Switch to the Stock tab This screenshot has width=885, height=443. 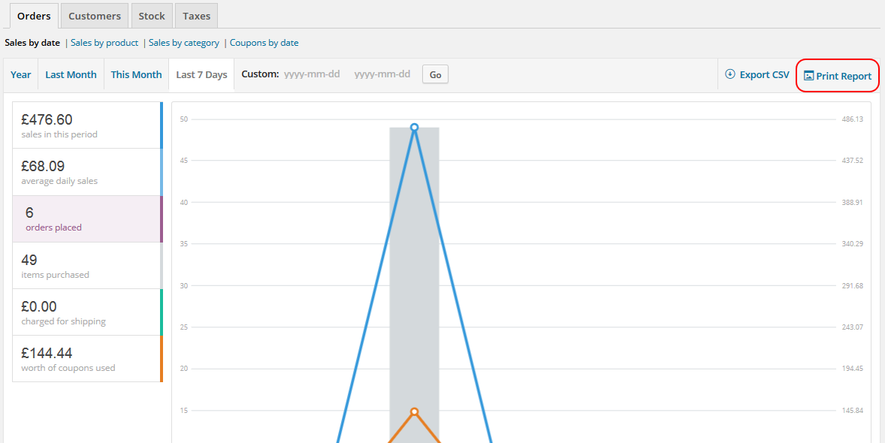151,15
